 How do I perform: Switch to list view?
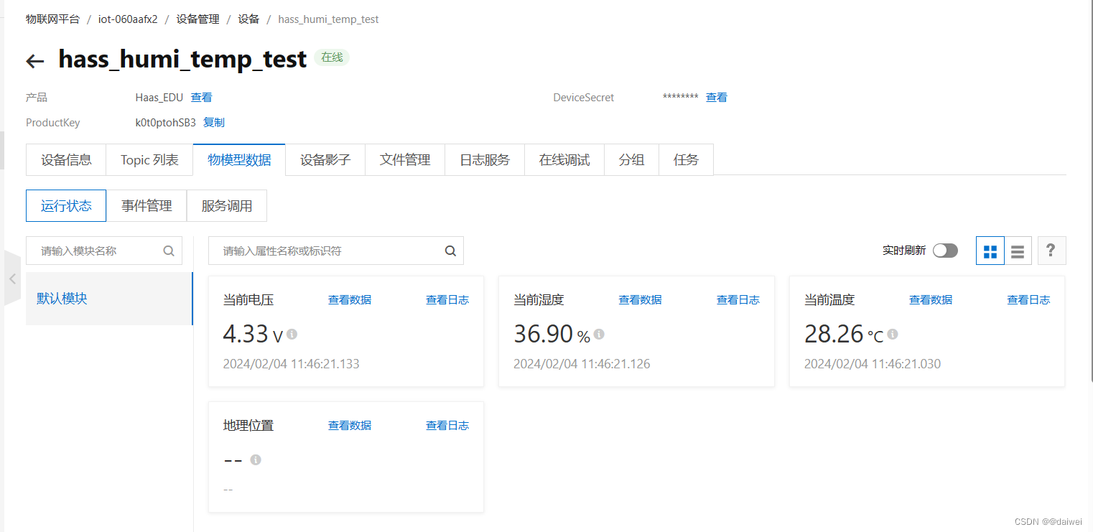point(1018,251)
